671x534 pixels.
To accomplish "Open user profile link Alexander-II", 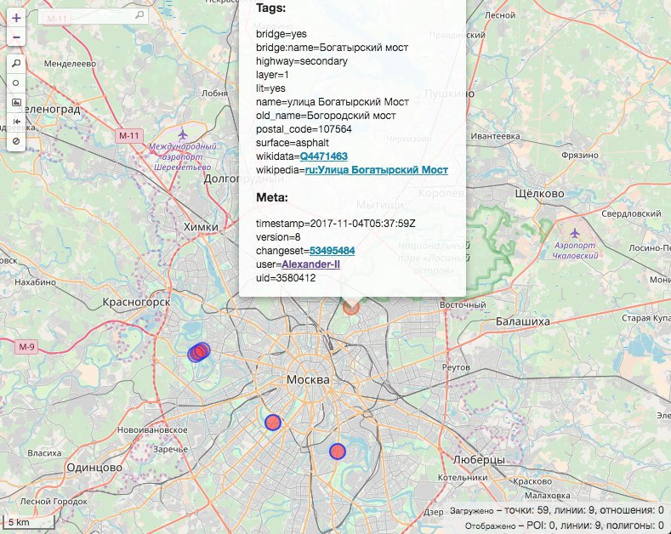I will pyautogui.click(x=310, y=264).
